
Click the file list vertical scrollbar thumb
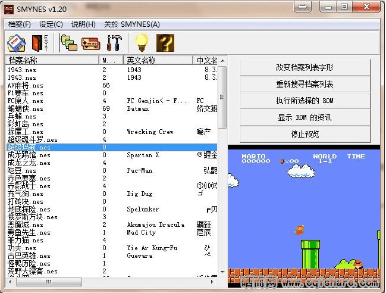(x=222, y=97)
